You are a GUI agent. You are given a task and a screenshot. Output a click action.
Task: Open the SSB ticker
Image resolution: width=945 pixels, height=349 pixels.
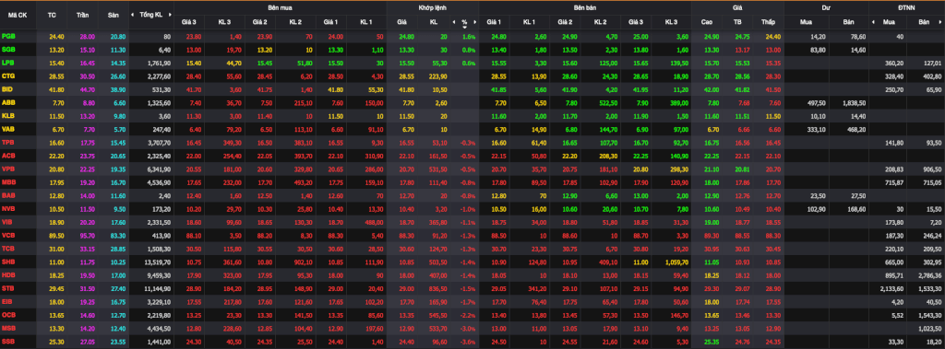[8, 341]
